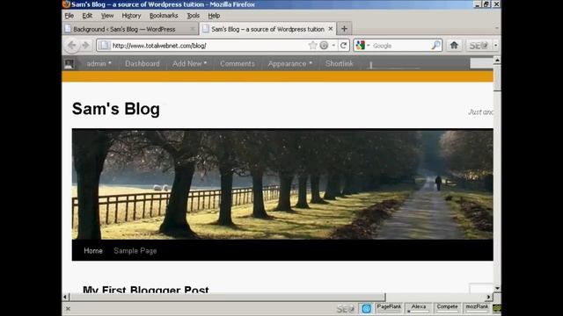Image resolution: width=563 pixels, height=316 pixels.
Task: Open the History menu
Action: tap(131, 16)
